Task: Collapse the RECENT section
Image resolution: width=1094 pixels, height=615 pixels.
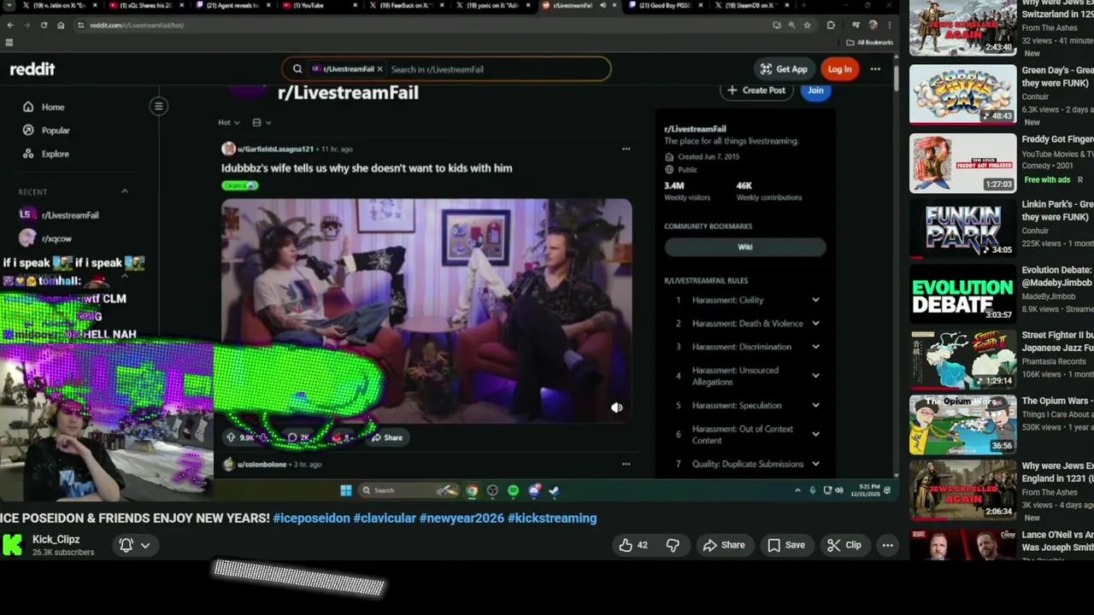Action: tap(124, 191)
